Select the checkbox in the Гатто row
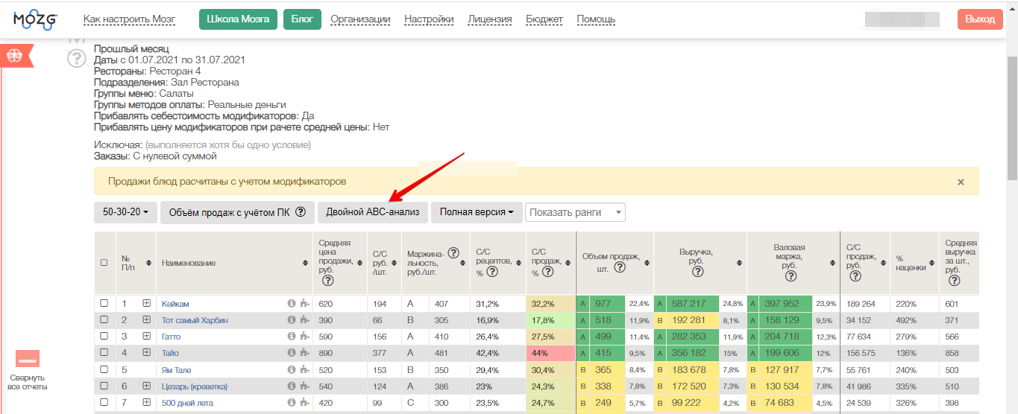Viewport: 1018px width, 414px height. 104,337
